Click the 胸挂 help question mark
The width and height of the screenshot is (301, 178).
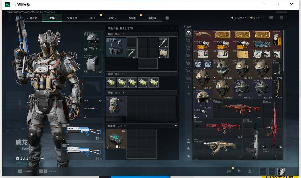123,34
